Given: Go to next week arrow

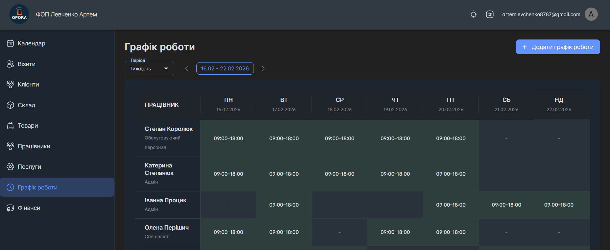Looking at the screenshot, I should click(263, 68).
